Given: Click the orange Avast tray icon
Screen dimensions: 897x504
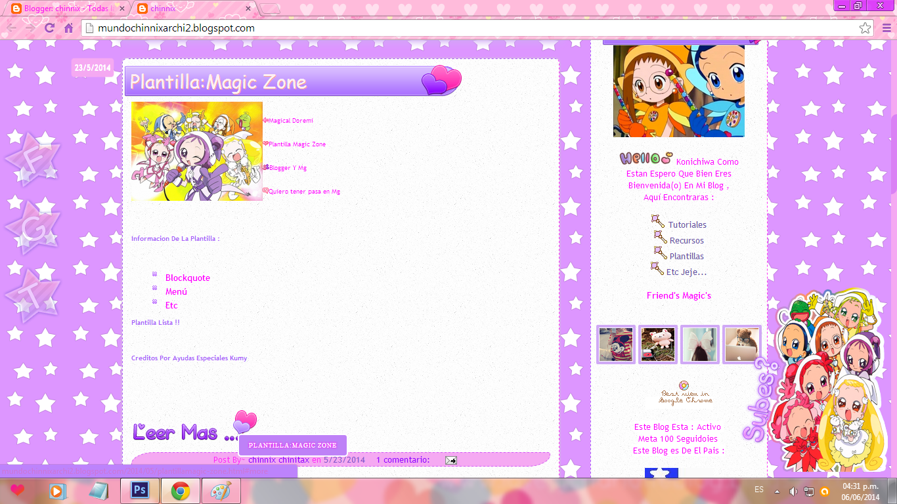Looking at the screenshot, I should [825, 491].
